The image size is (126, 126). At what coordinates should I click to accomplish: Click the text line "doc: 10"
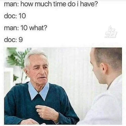tap(15, 16)
